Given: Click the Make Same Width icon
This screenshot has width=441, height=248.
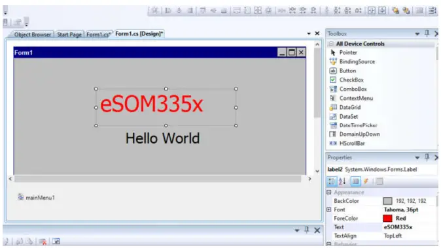Looking at the screenshot, I should click(x=237, y=10).
